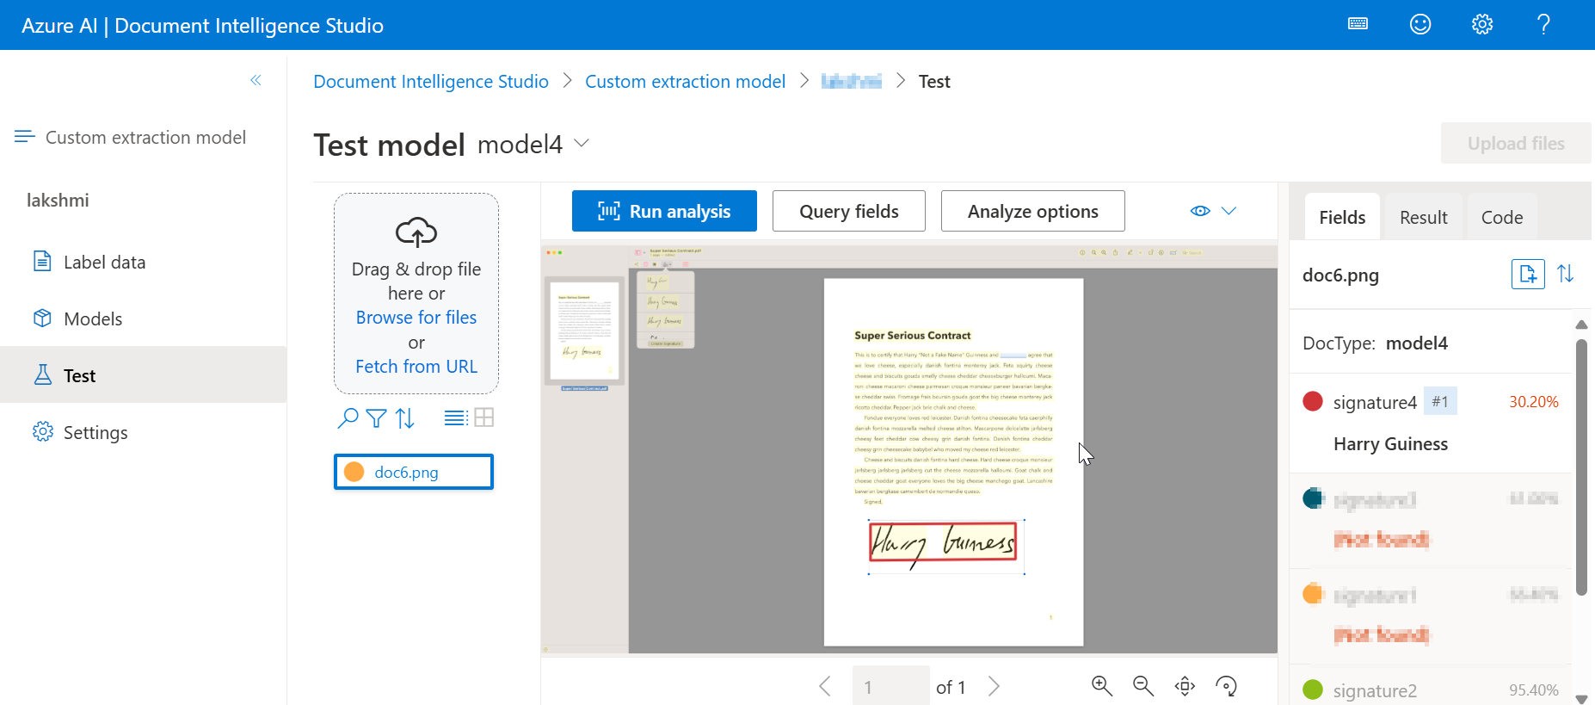Click the cloud upload icon

pyautogui.click(x=416, y=232)
